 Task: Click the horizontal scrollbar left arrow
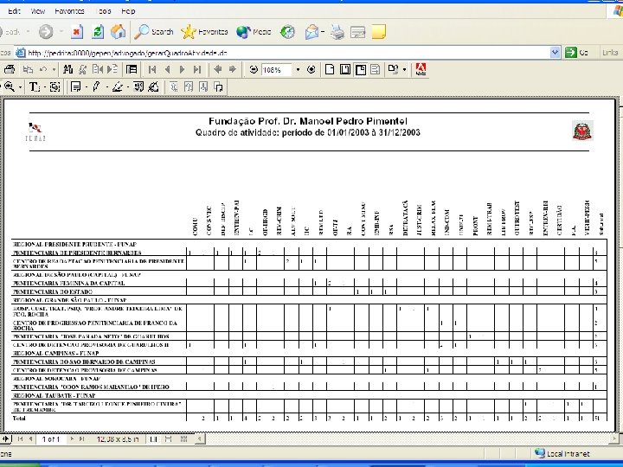[200, 438]
